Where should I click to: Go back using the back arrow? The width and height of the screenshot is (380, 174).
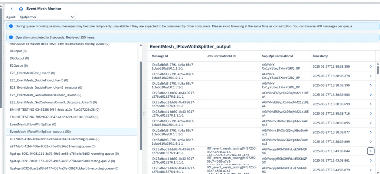click(x=12, y=9)
